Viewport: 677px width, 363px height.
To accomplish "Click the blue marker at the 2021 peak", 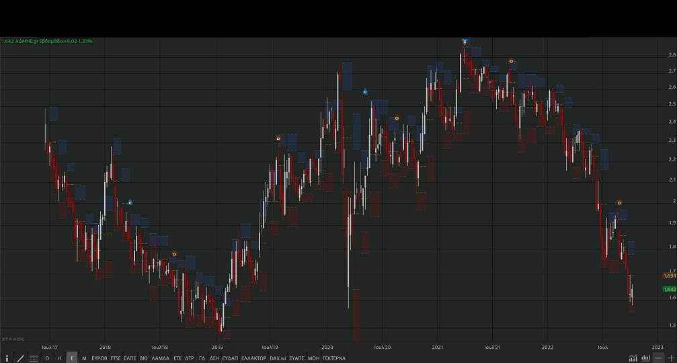I will pyautogui.click(x=465, y=42).
